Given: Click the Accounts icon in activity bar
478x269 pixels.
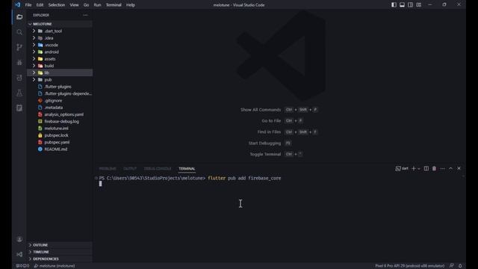Looking at the screenshot, I should point(19,239).
